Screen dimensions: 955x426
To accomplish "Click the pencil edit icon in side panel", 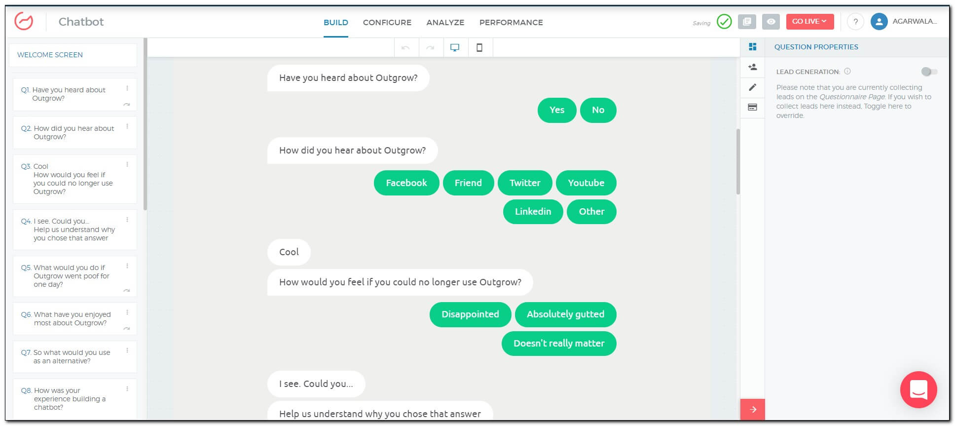I will point(752,87).
